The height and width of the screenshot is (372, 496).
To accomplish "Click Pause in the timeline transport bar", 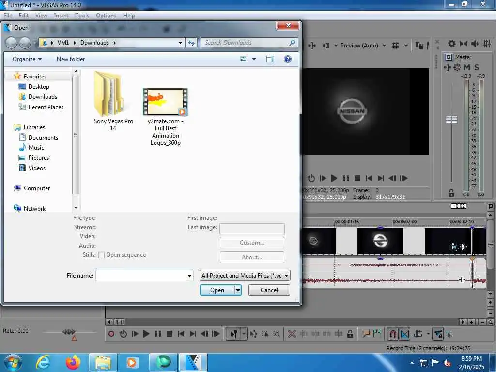I will [158, 334].
